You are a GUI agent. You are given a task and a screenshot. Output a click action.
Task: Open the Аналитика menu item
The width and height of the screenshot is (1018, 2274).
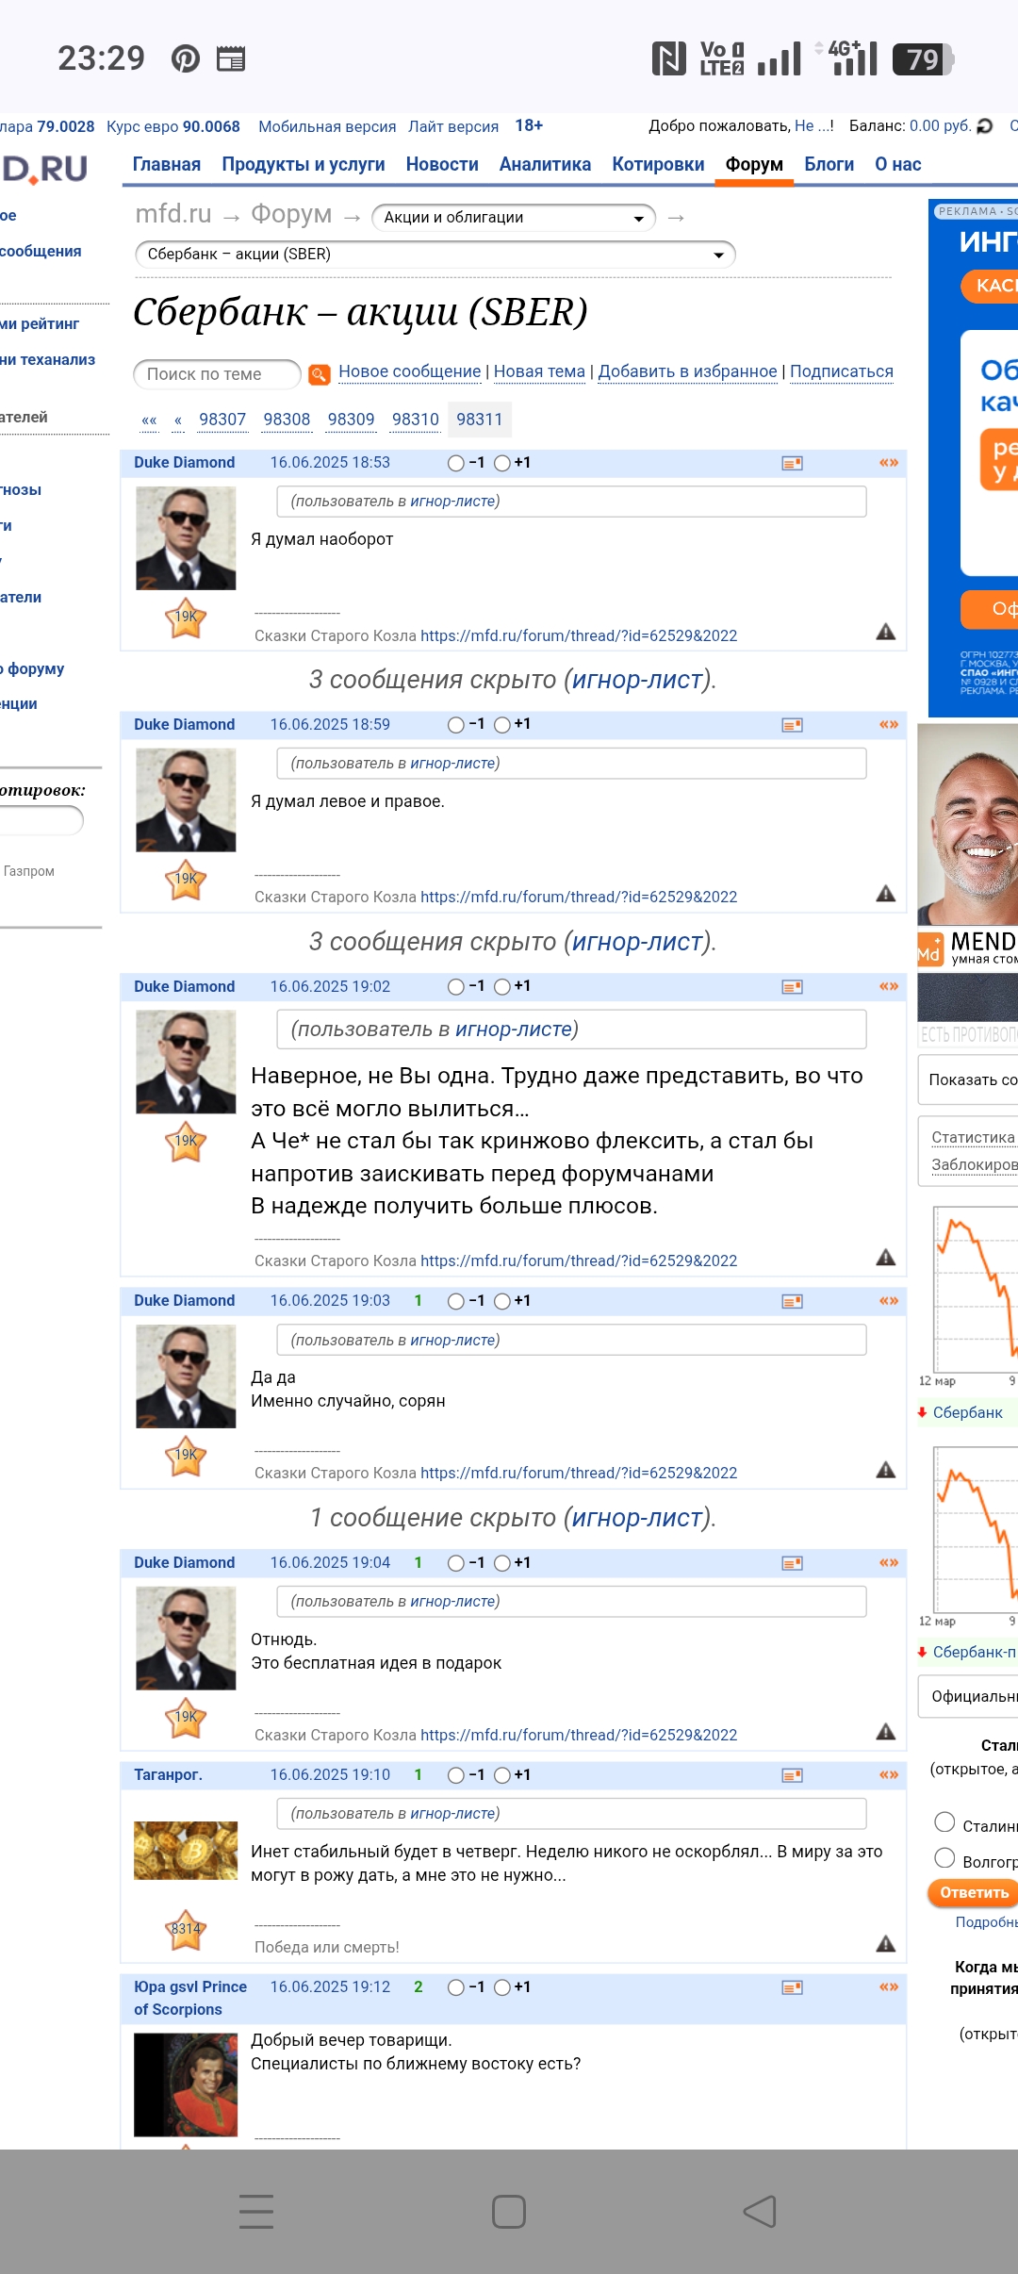545,165
